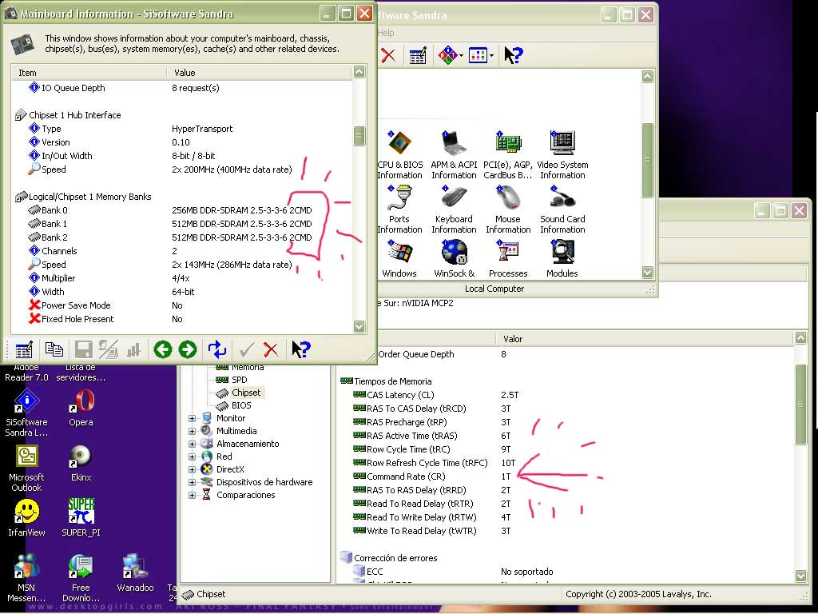Expand the Almacenamiento tree node

(192, 444)
